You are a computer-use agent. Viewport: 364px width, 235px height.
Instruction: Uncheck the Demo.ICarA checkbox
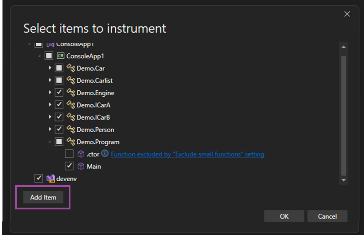(x=59, y=105)
